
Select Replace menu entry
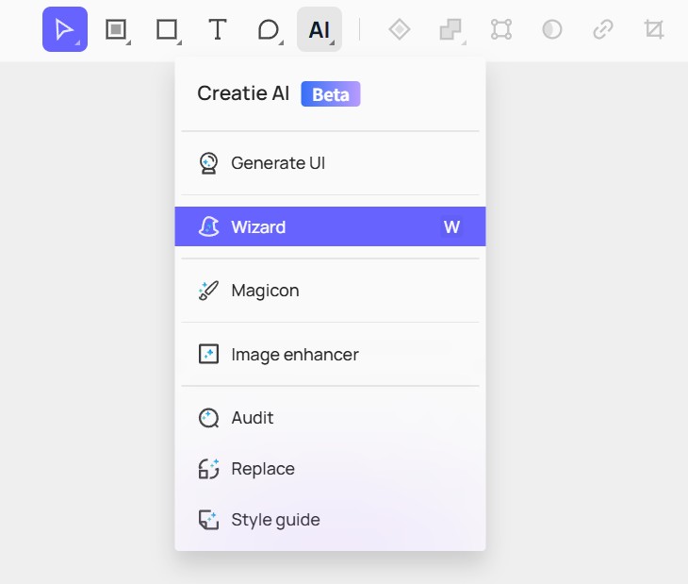point(330,469)
